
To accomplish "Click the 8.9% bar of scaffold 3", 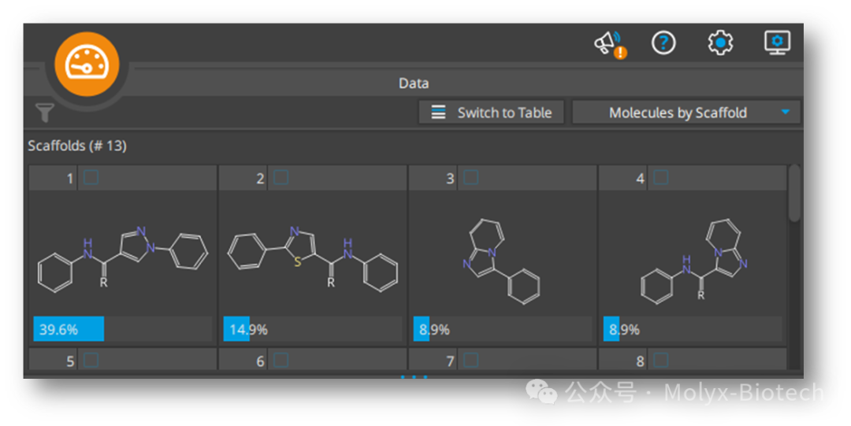I will point(503,329).
